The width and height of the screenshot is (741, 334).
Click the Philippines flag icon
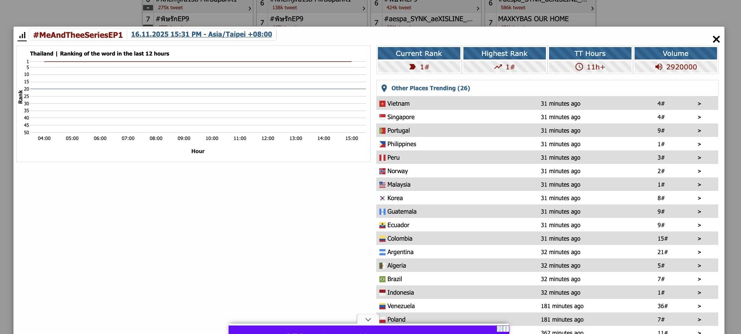(x=382, y=144)
